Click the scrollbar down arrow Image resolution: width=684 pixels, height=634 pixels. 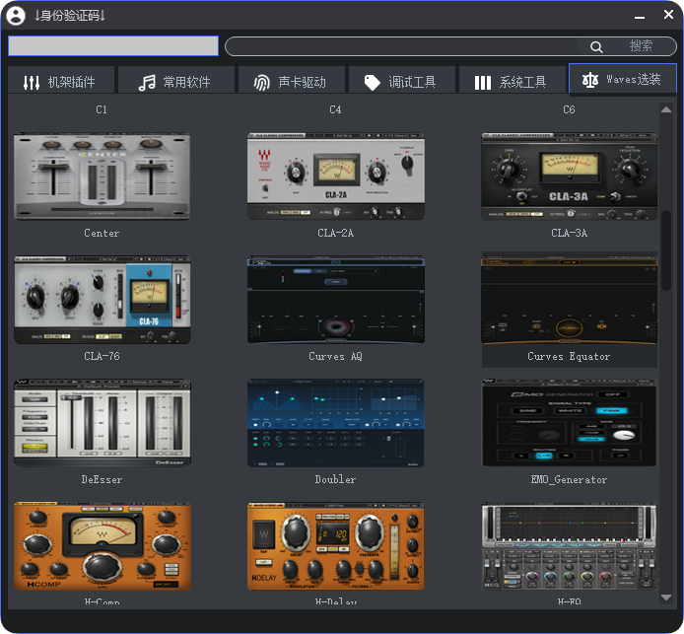point(666,598)
